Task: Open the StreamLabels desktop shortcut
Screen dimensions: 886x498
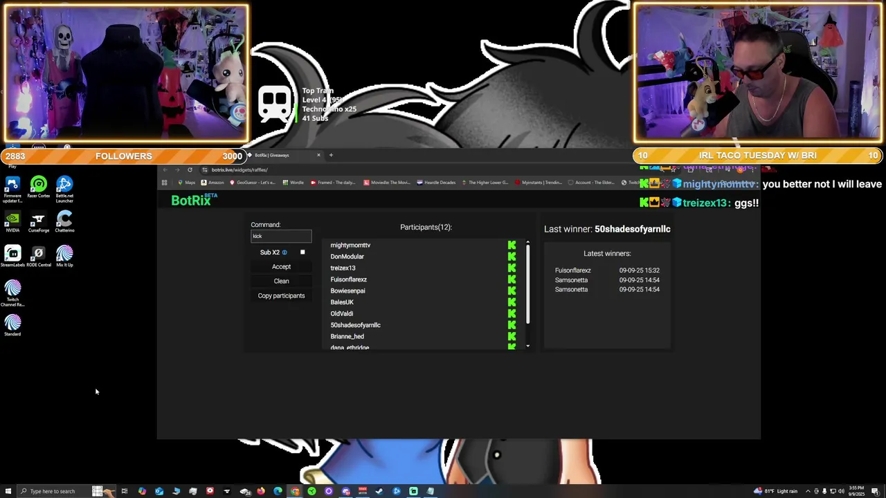Action: click(x=12, y=257)
